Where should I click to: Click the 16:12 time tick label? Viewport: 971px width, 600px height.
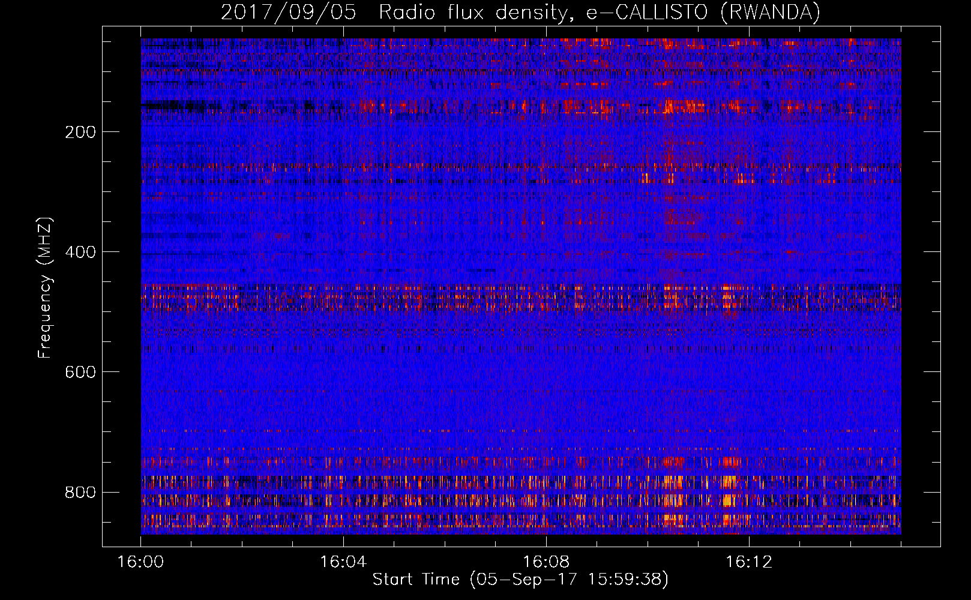coord(749,562)
